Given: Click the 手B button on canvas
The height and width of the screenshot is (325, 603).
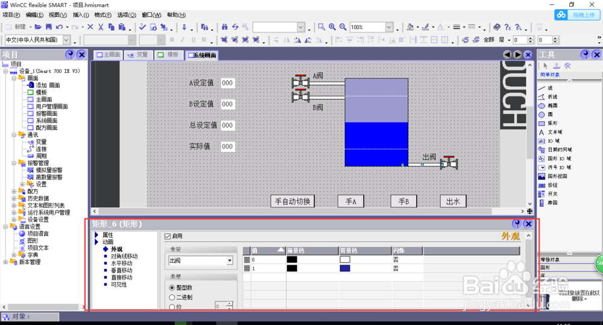Looking at the screenshot, I should pos(404,201).
